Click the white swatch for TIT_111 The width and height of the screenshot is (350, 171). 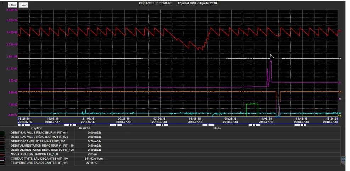[x=2, y=163]
